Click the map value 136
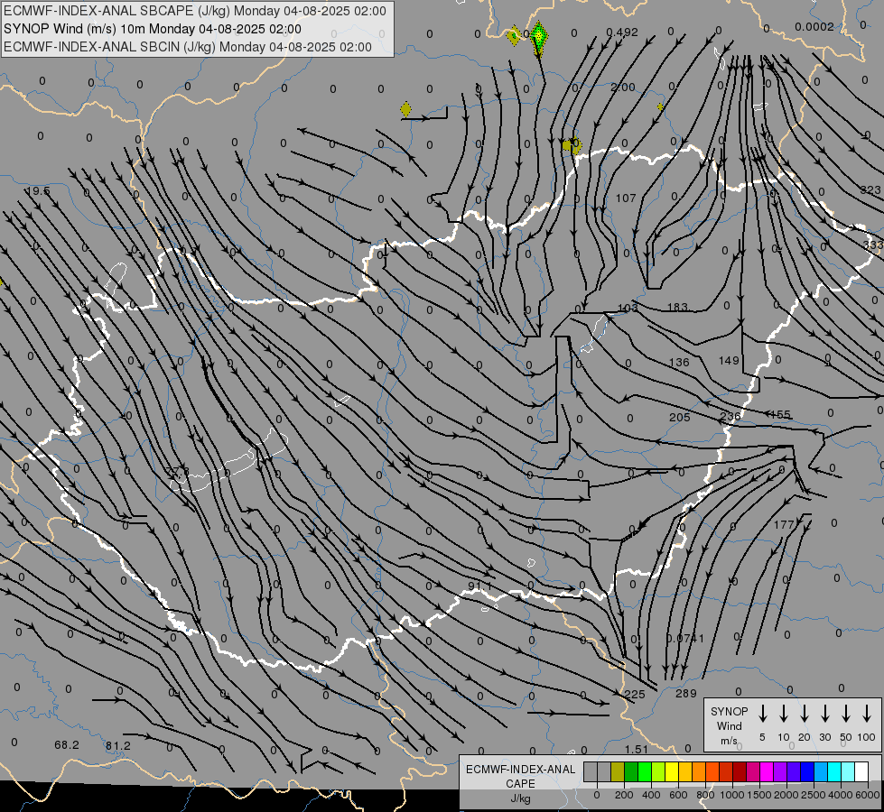 coord(679,363)
